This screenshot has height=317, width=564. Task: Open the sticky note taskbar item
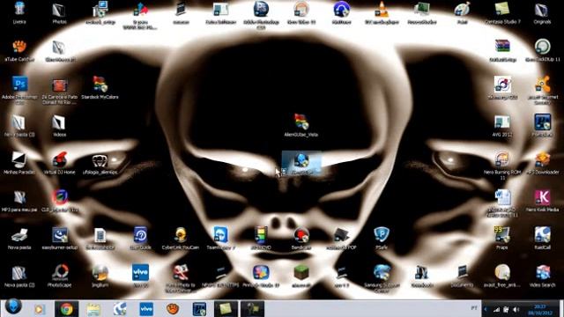tap(226, 309)
